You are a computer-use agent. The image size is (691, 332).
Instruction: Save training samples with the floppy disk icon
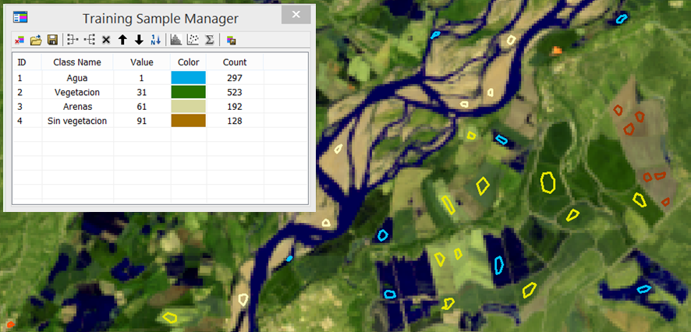(x=52, y=40)
